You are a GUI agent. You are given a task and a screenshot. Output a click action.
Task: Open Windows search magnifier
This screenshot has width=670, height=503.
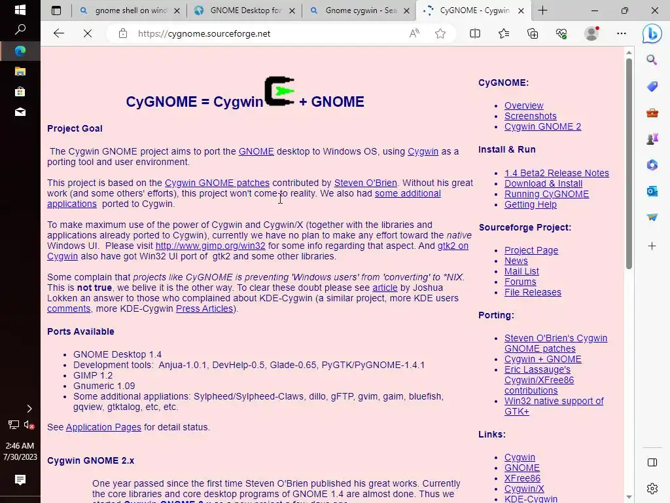[x=20, y=29]
